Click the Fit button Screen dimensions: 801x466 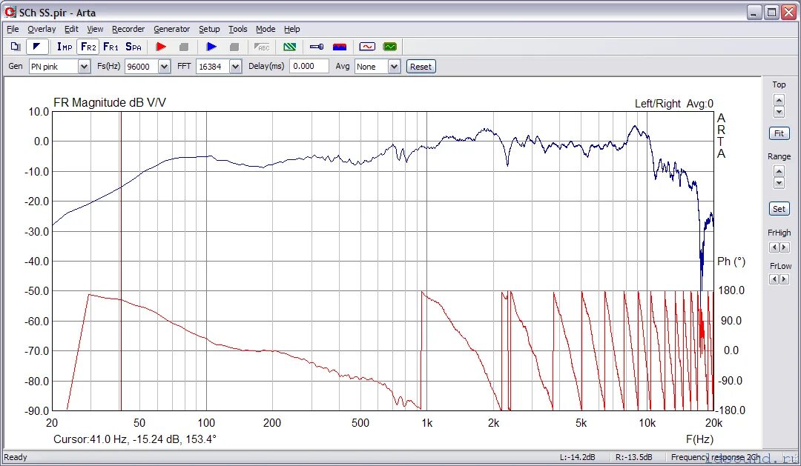coord(779,133)
